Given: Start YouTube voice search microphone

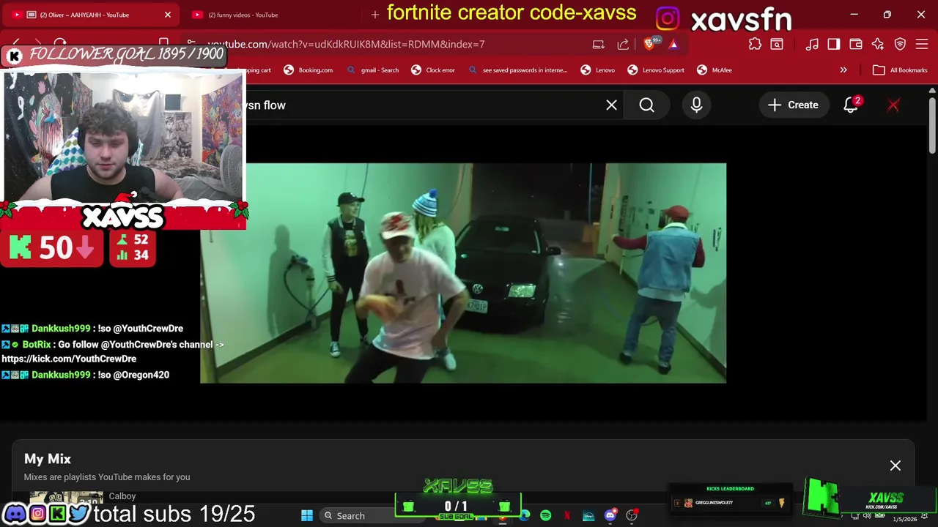Looking at the screenshot, I should click(696, 105).
